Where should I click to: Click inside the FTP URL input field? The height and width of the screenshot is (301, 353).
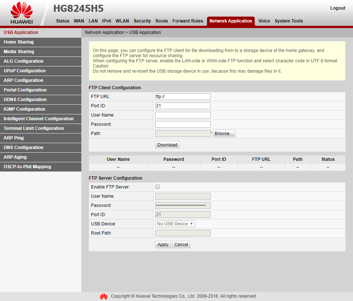pos(183,96)
